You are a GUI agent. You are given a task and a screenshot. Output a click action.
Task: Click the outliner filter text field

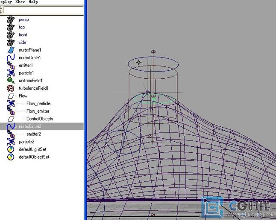(x=44, y=10)
